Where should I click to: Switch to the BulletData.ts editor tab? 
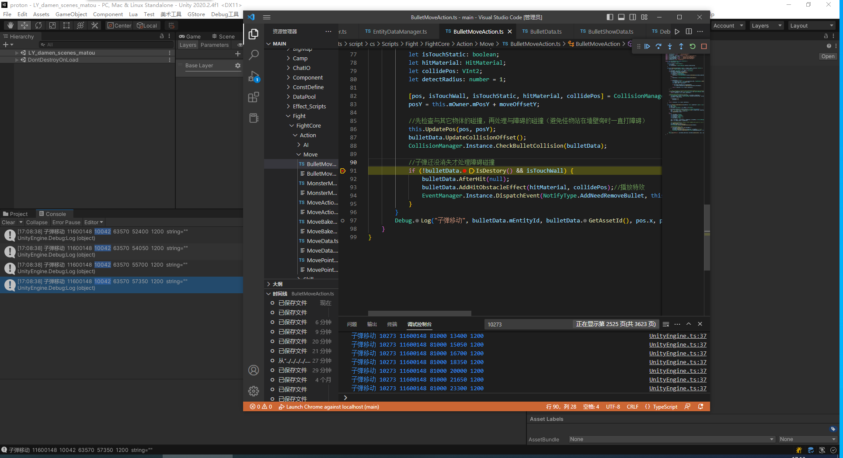(542, 31)
